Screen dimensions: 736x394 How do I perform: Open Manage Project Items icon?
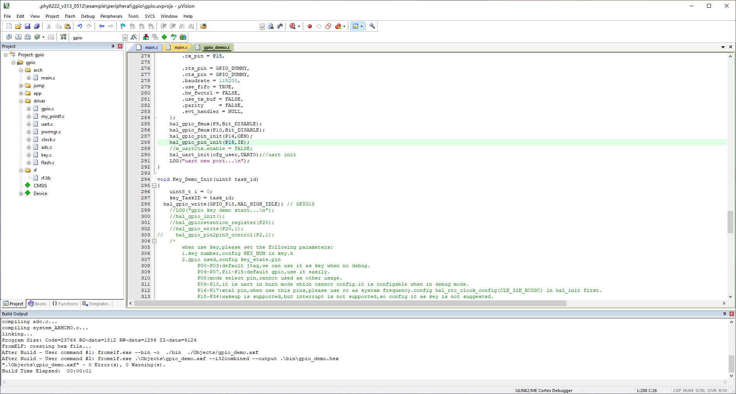tap(146, 37)
